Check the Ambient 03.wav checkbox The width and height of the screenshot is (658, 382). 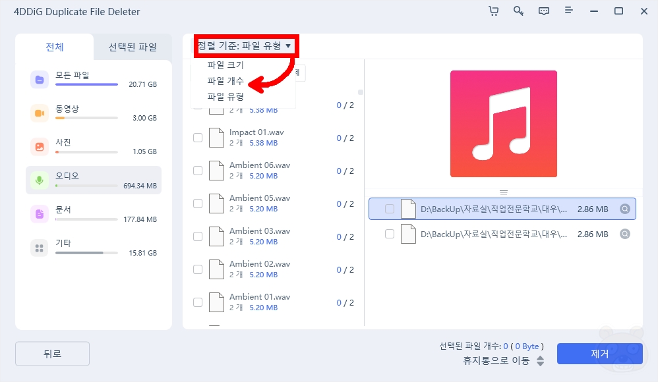(198, 236)
